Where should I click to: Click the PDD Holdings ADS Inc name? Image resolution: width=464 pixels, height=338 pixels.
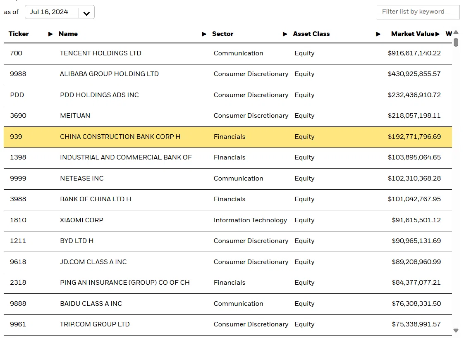pyautogui.click(x=99, y=95)
